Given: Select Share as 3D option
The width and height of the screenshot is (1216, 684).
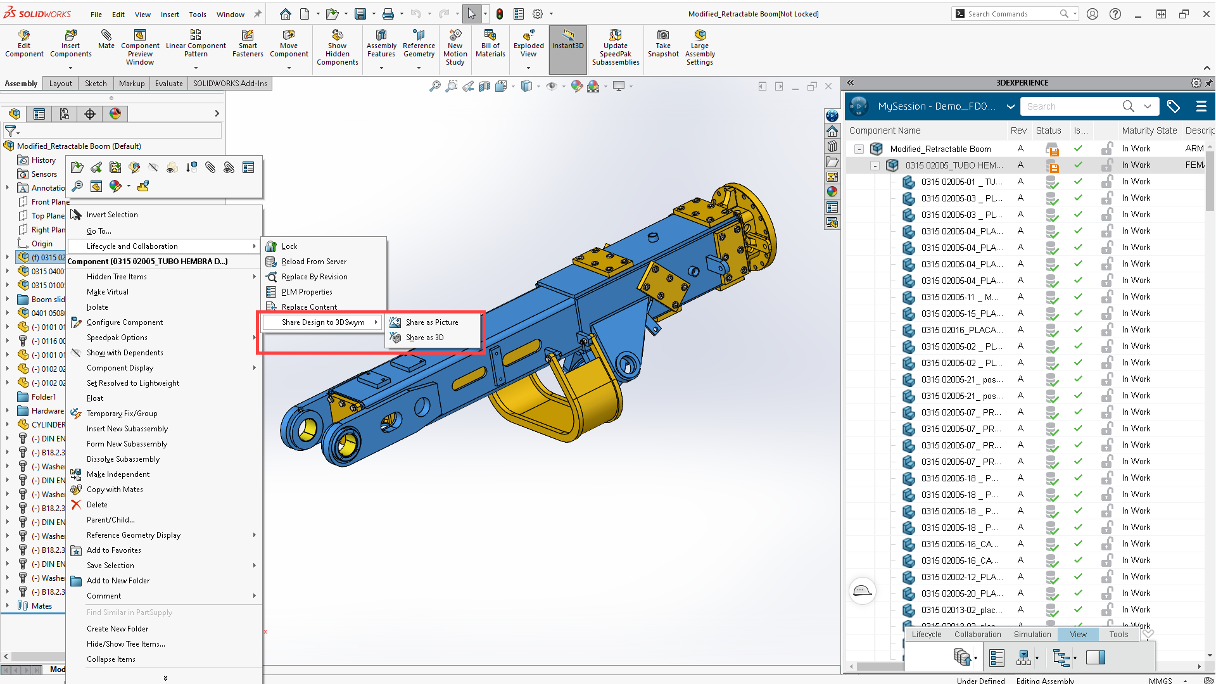Looking at the screenshot, I should [x=424, y=338].
